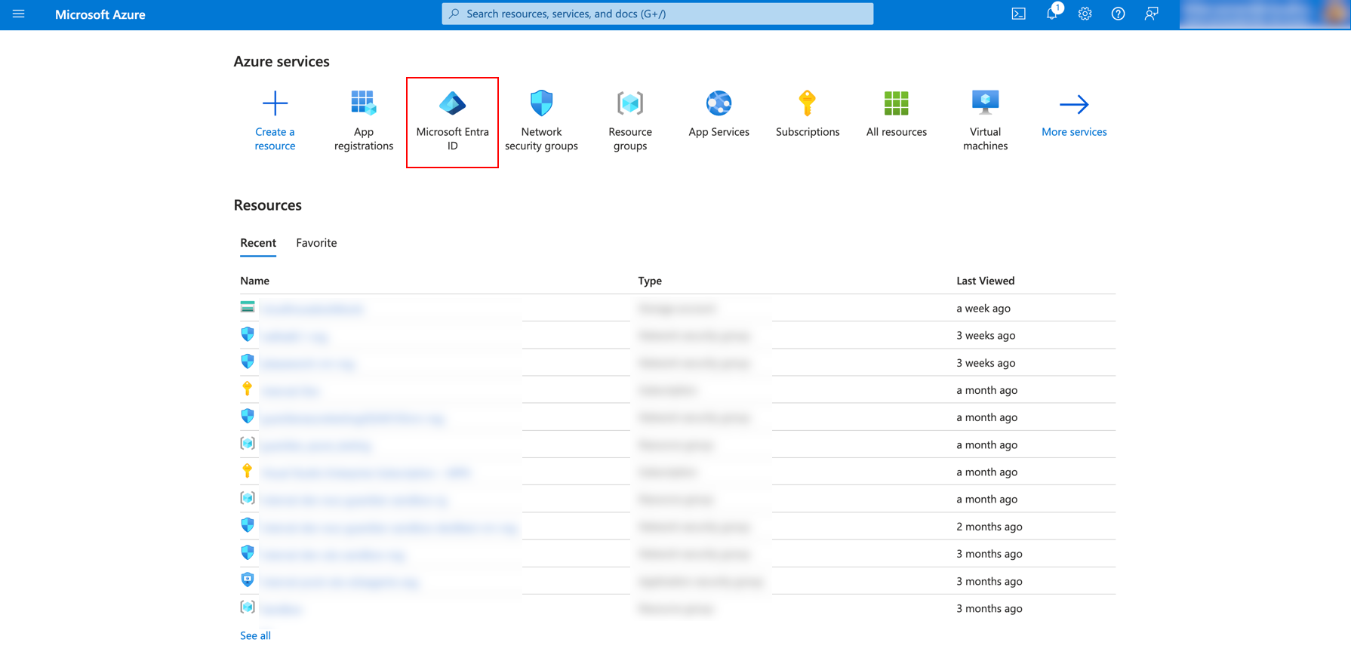
Task: Open the Help question mark icon
Action: pos(1118,14)
